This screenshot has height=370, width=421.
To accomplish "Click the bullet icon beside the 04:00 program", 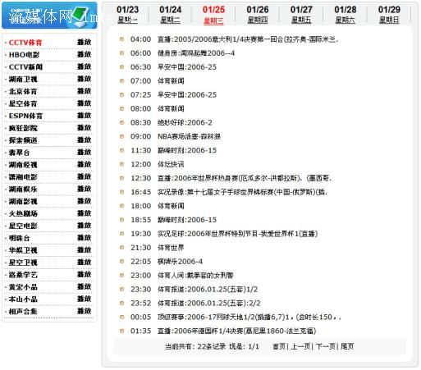I will pos(122,39).
